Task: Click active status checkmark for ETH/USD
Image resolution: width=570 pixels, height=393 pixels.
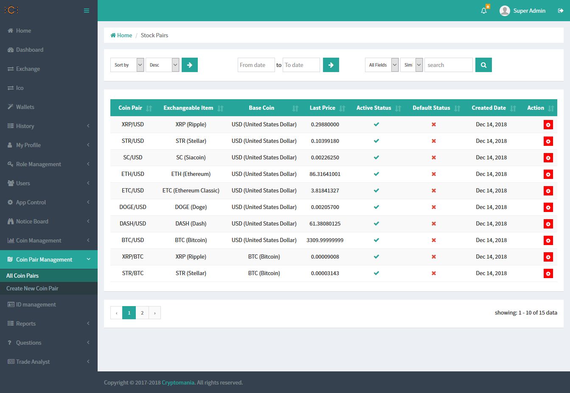Action: 376,174
